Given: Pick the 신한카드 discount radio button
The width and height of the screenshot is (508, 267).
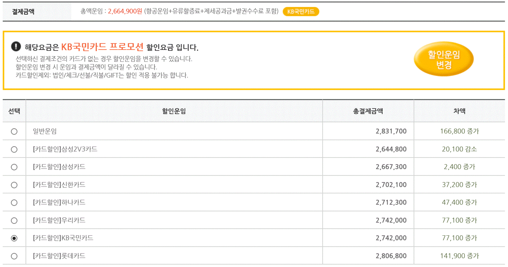Looking at the screenshot, I should [x=14, y=185].
